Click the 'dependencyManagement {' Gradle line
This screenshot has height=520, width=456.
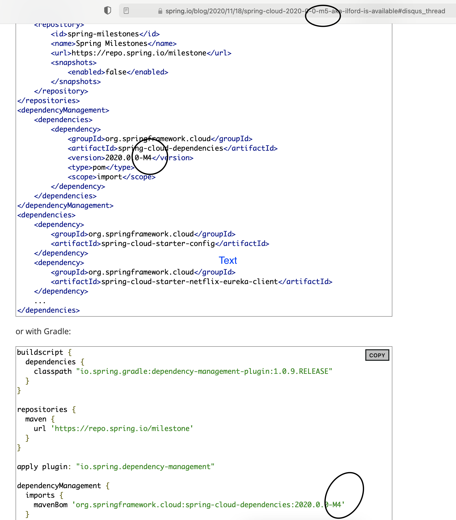coord(63,486)
